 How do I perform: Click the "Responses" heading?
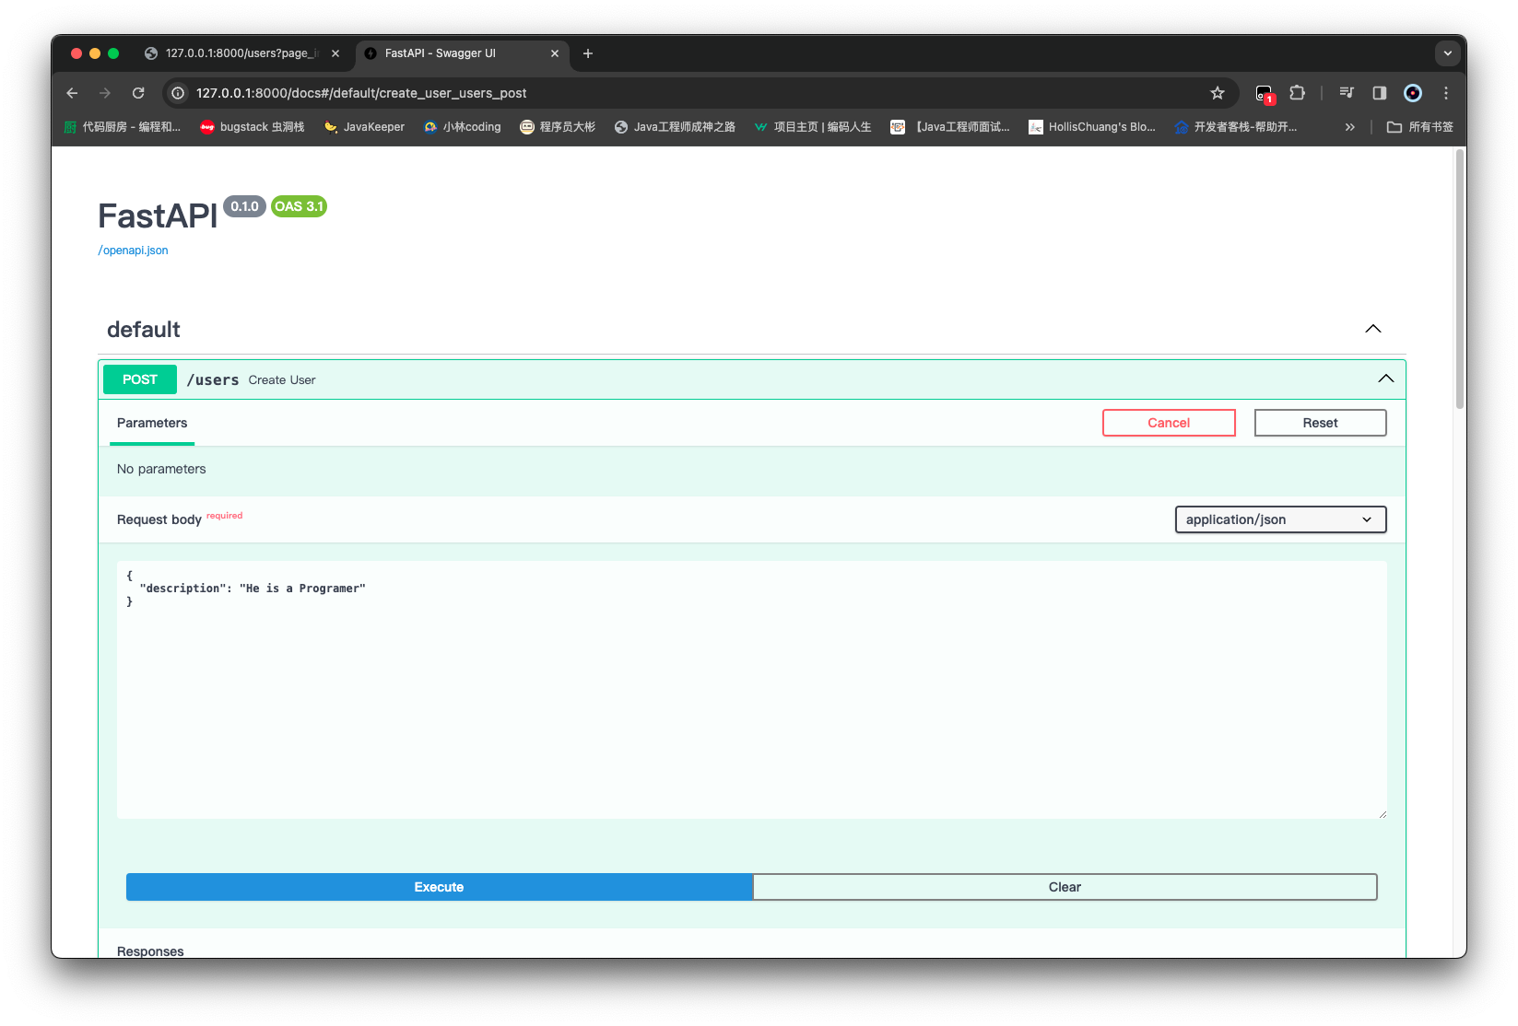click(x=150, y=951)
